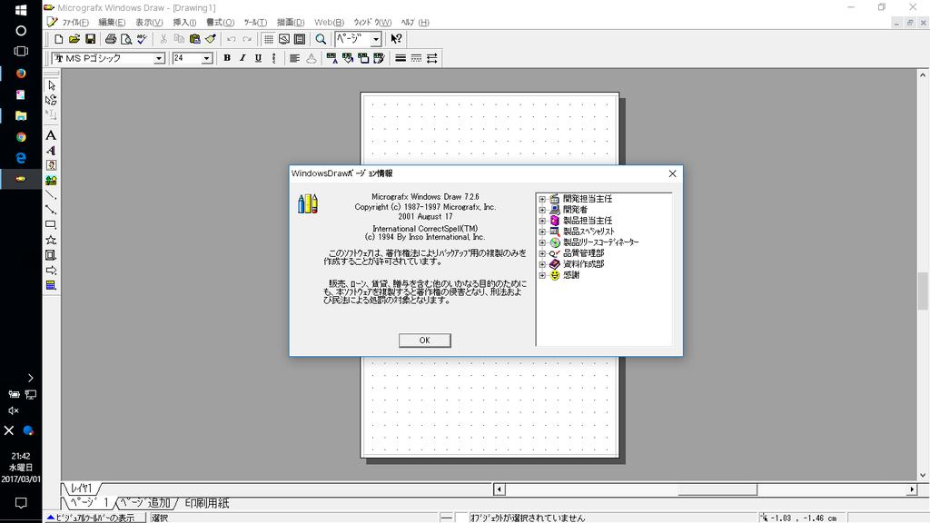Run the spell check toolbar icon
The height and width of the screenshot is (523, 930).
(x=142, y=39)
